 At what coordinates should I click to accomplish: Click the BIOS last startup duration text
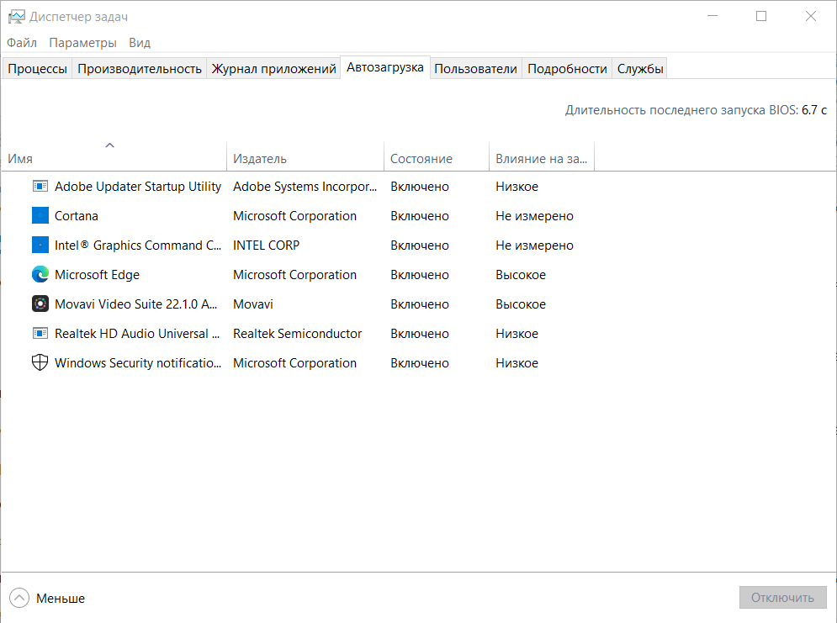coord(696,110)
